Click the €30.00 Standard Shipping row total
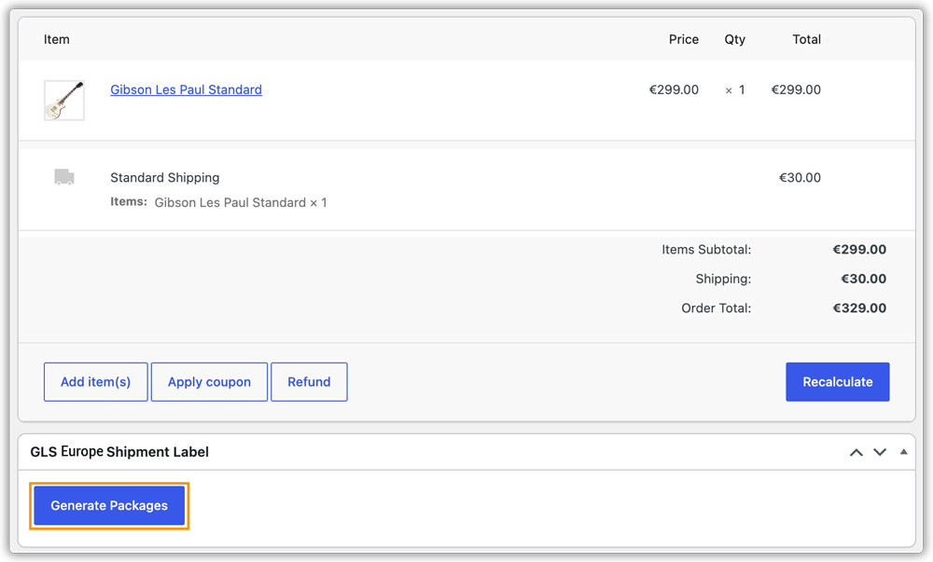This screenshot has height=562, width=933. 800,178
